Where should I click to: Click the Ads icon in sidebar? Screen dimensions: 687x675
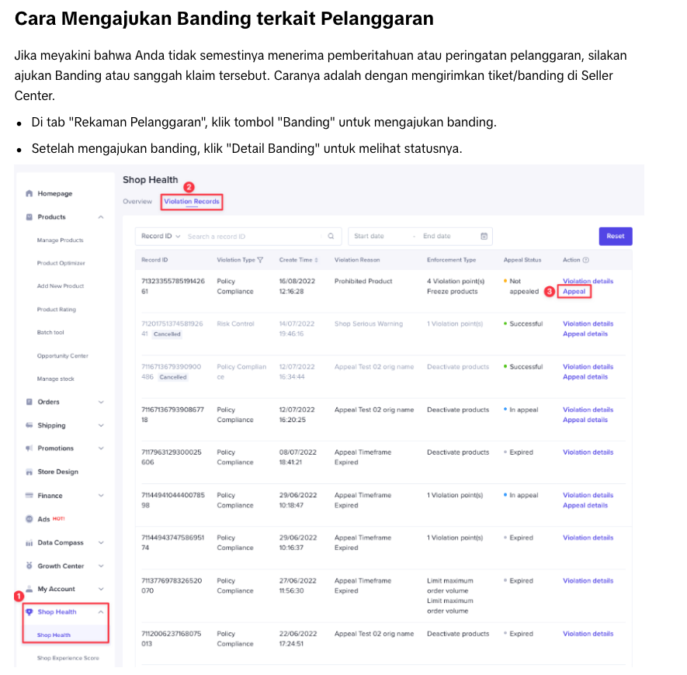tap(29, 519)
